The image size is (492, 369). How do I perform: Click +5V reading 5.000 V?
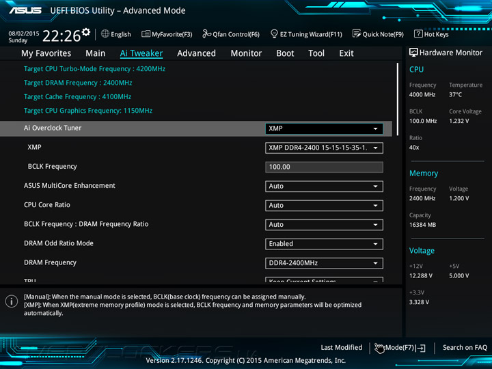coord(459,276)
